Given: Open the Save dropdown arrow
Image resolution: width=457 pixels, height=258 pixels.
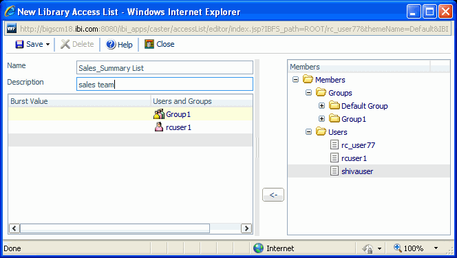Looking at the screenshot, I should pyautogui.click(x=47, y=45).
